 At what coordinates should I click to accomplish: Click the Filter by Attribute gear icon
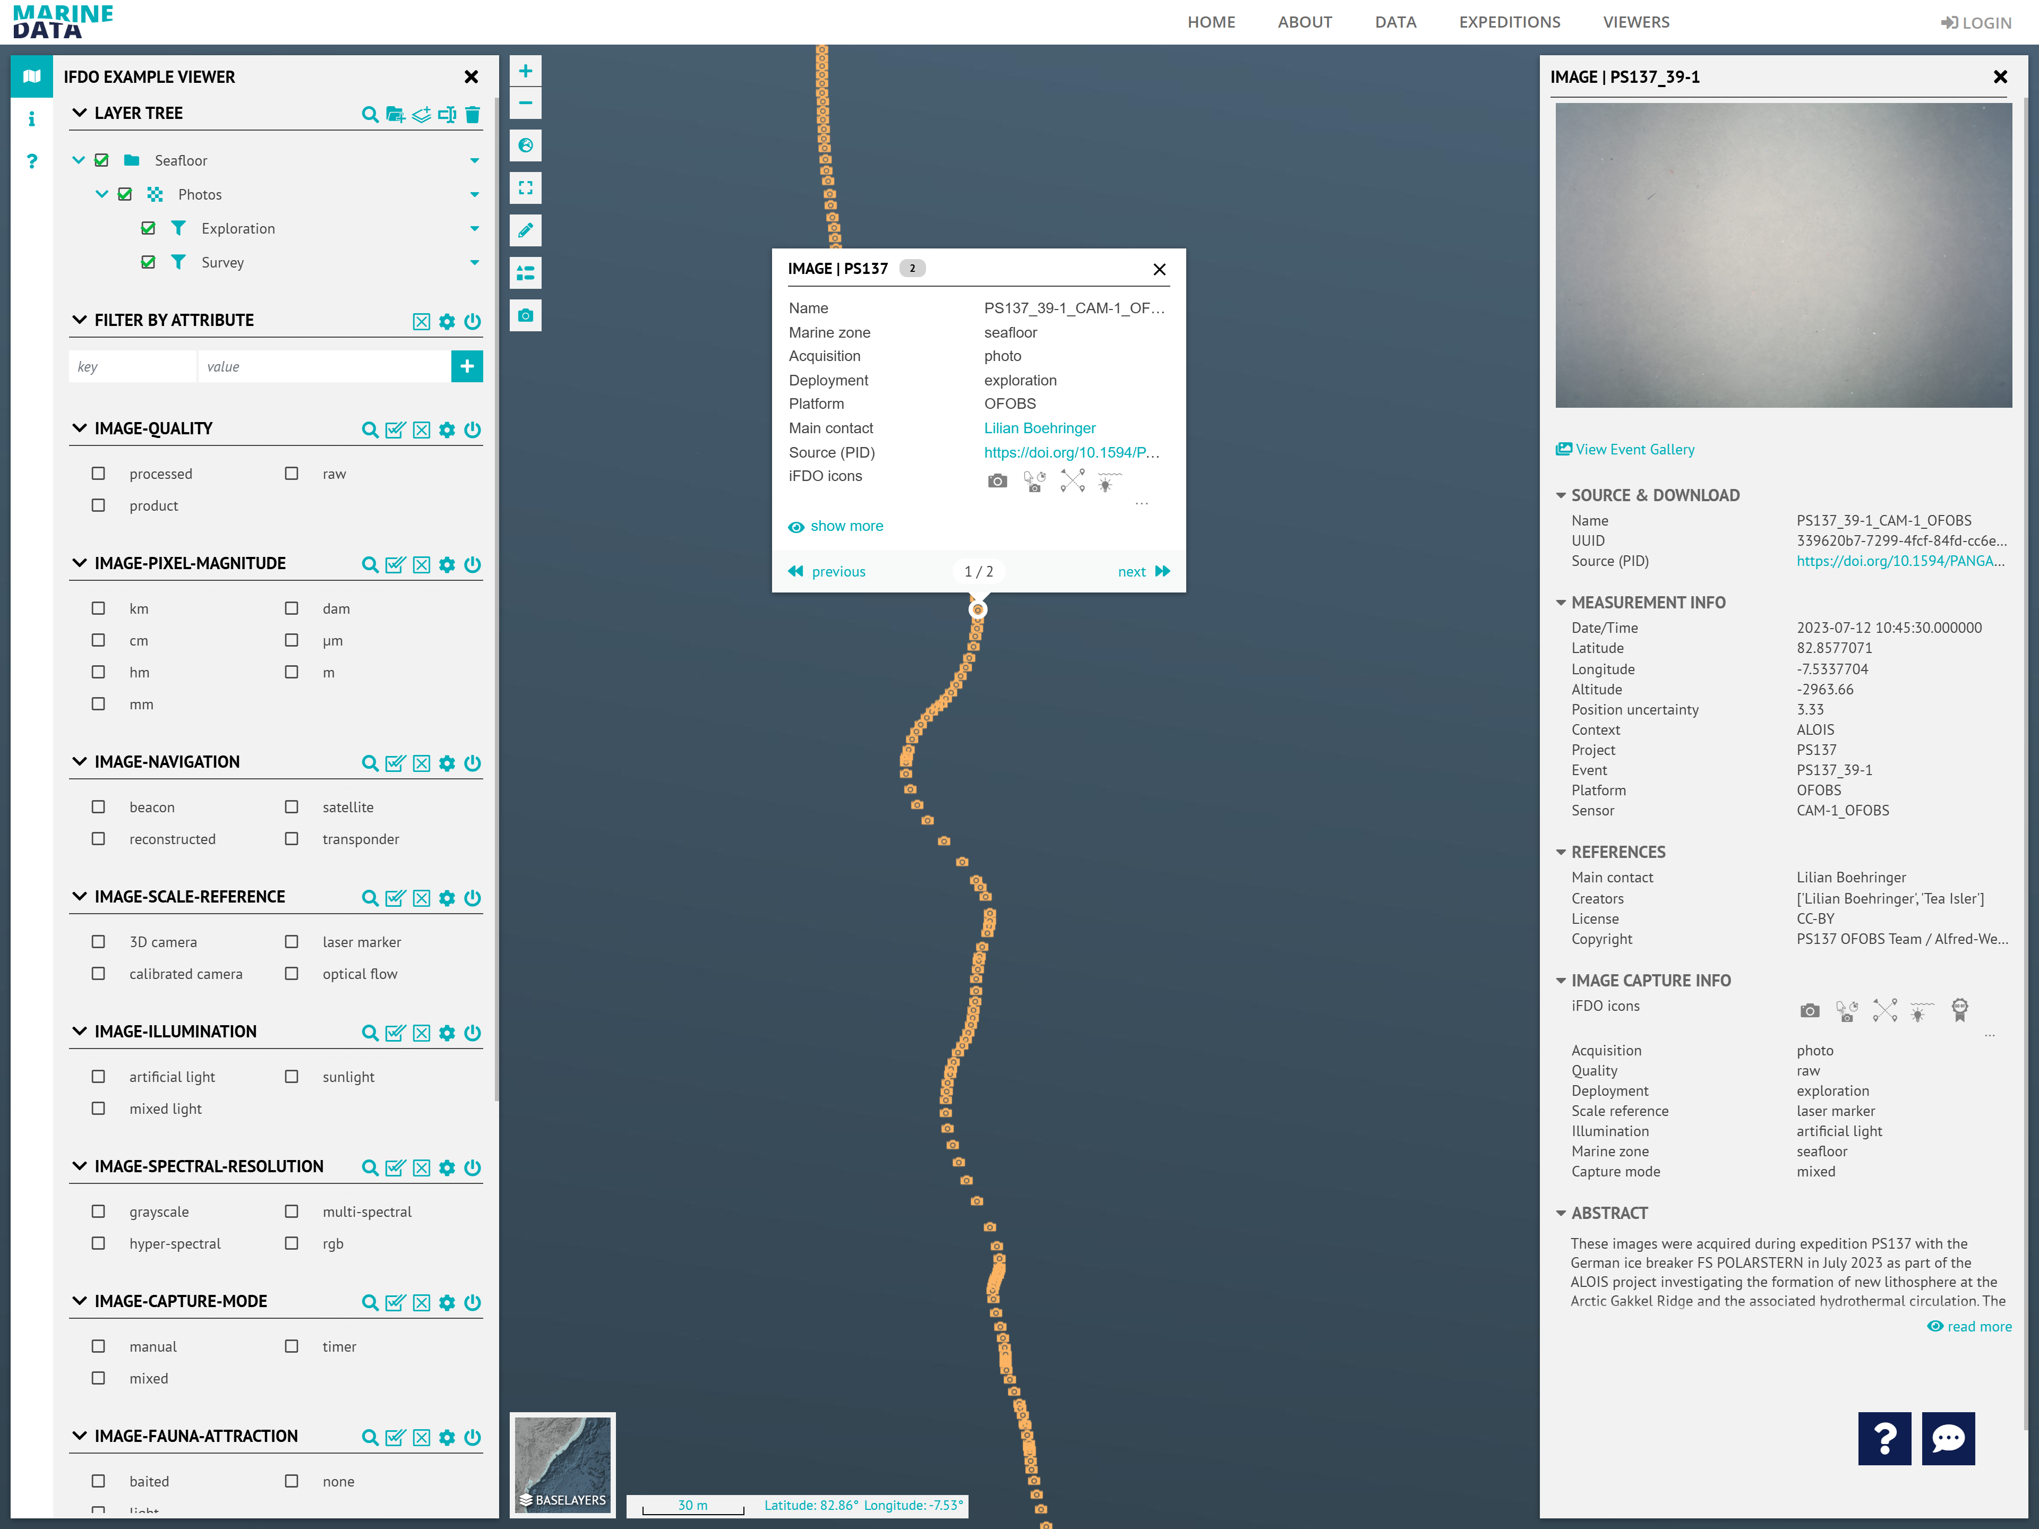[x=447, y=322]
